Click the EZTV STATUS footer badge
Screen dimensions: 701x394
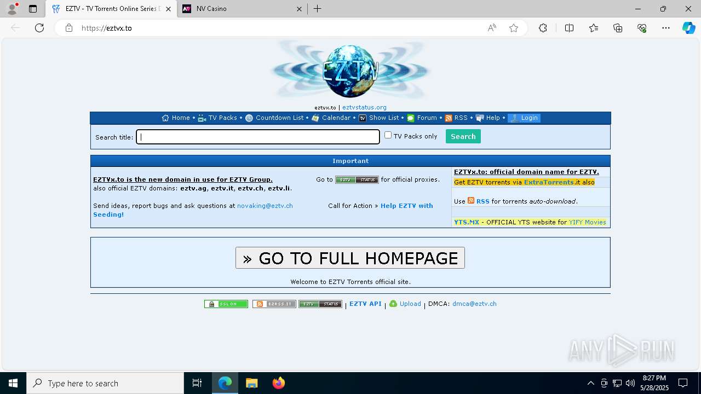coord(320,304)
